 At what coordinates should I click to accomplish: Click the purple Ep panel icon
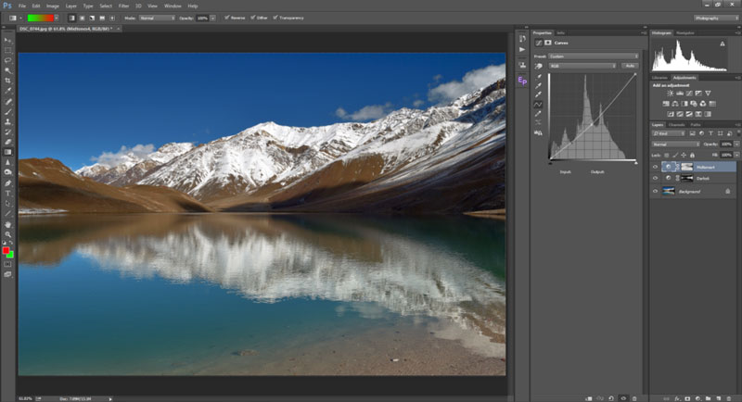click(x=522, y=82)
